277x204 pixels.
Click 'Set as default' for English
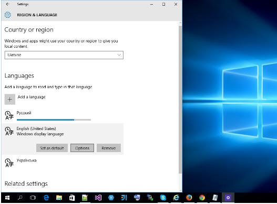pyautogui.click(x=52, y=148)
